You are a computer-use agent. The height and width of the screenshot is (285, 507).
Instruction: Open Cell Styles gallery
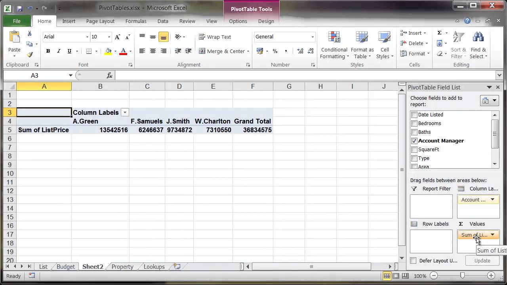(385, 45)
